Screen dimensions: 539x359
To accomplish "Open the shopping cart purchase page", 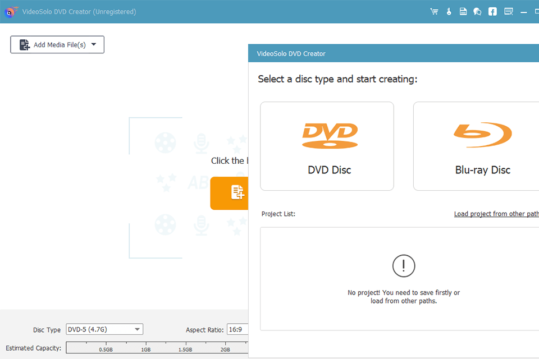I will (434, 11).
